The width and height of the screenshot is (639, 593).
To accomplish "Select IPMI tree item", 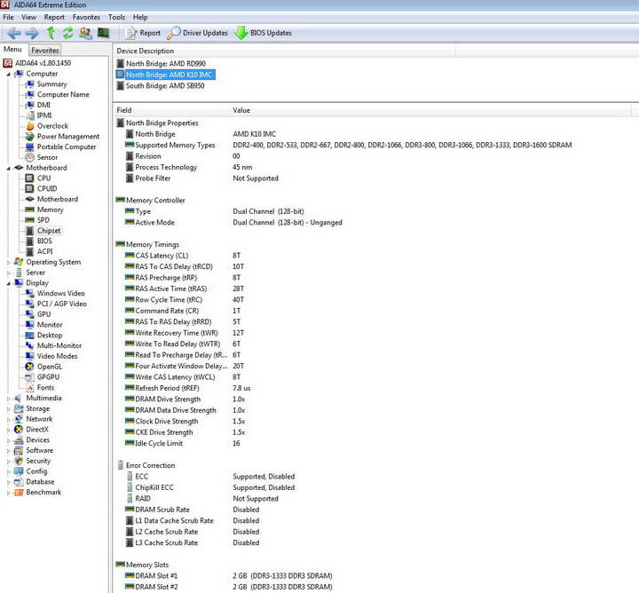I will click(44, 115).
